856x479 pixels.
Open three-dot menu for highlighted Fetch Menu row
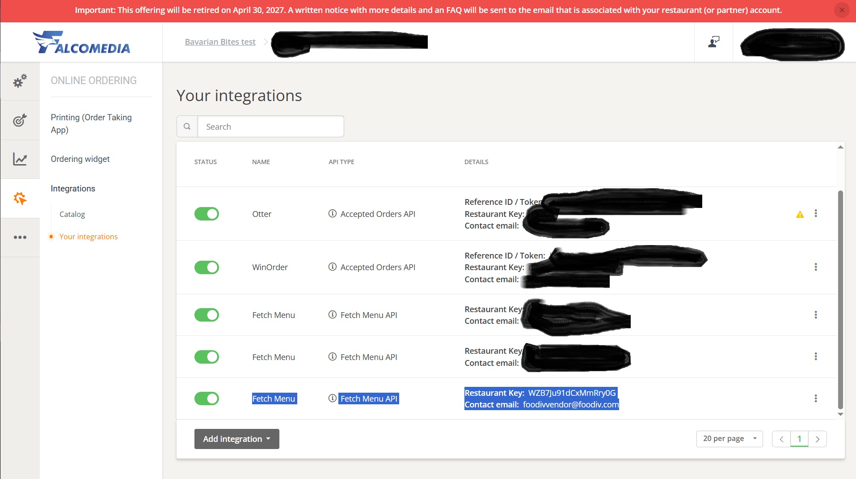[816, 398]
